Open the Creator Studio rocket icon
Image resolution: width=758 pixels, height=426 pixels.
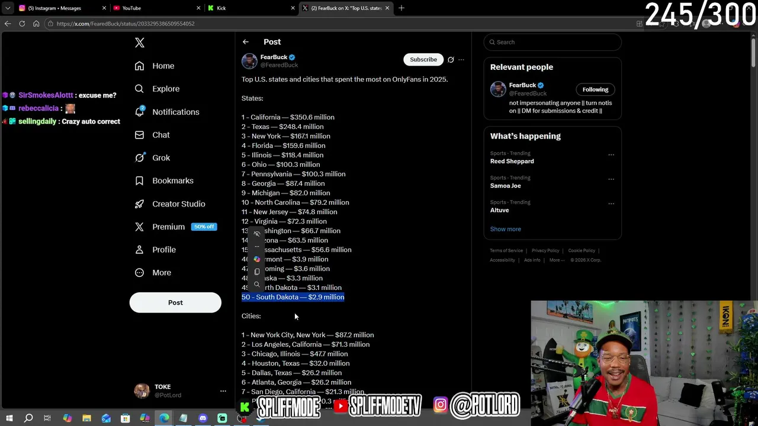click(x=139, y=204)
